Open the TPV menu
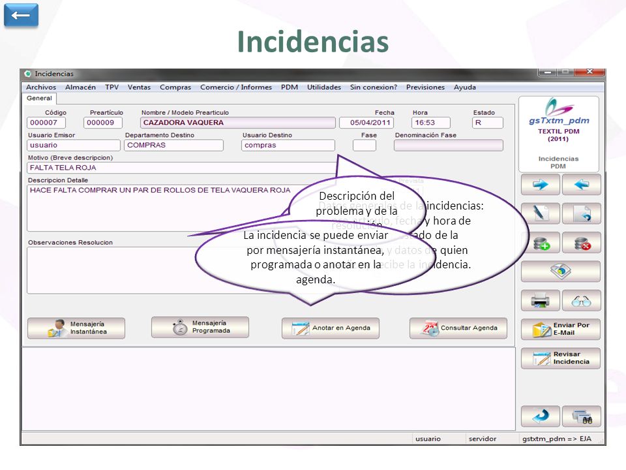 pyautogui.click(x=112, y=87)
